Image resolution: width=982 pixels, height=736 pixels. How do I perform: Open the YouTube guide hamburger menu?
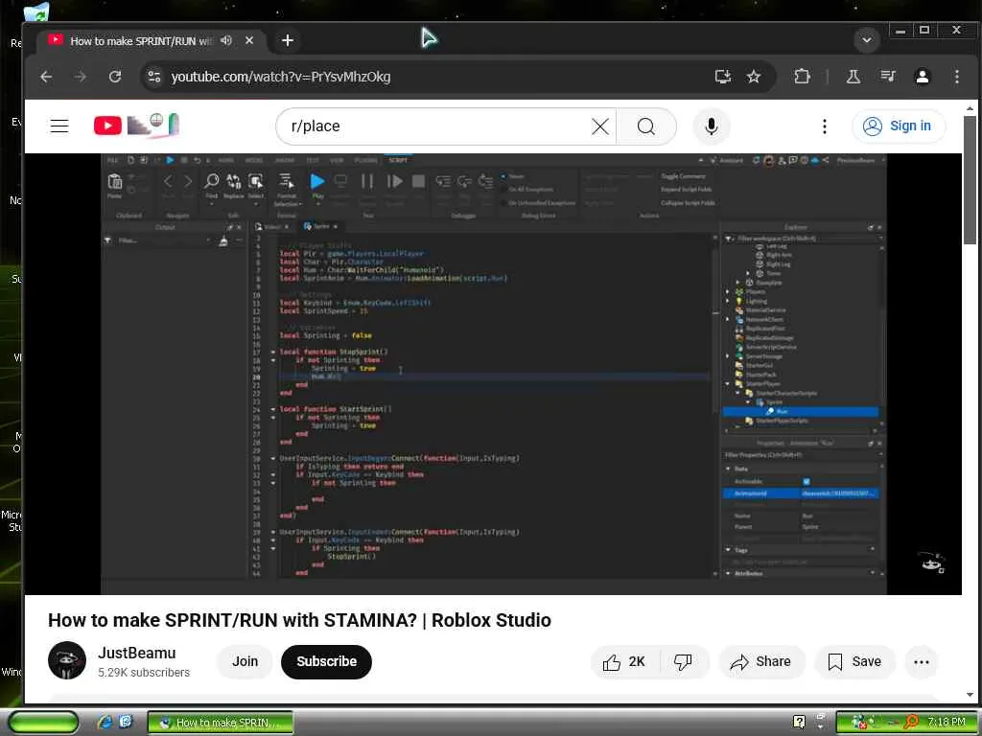(59, 126)
